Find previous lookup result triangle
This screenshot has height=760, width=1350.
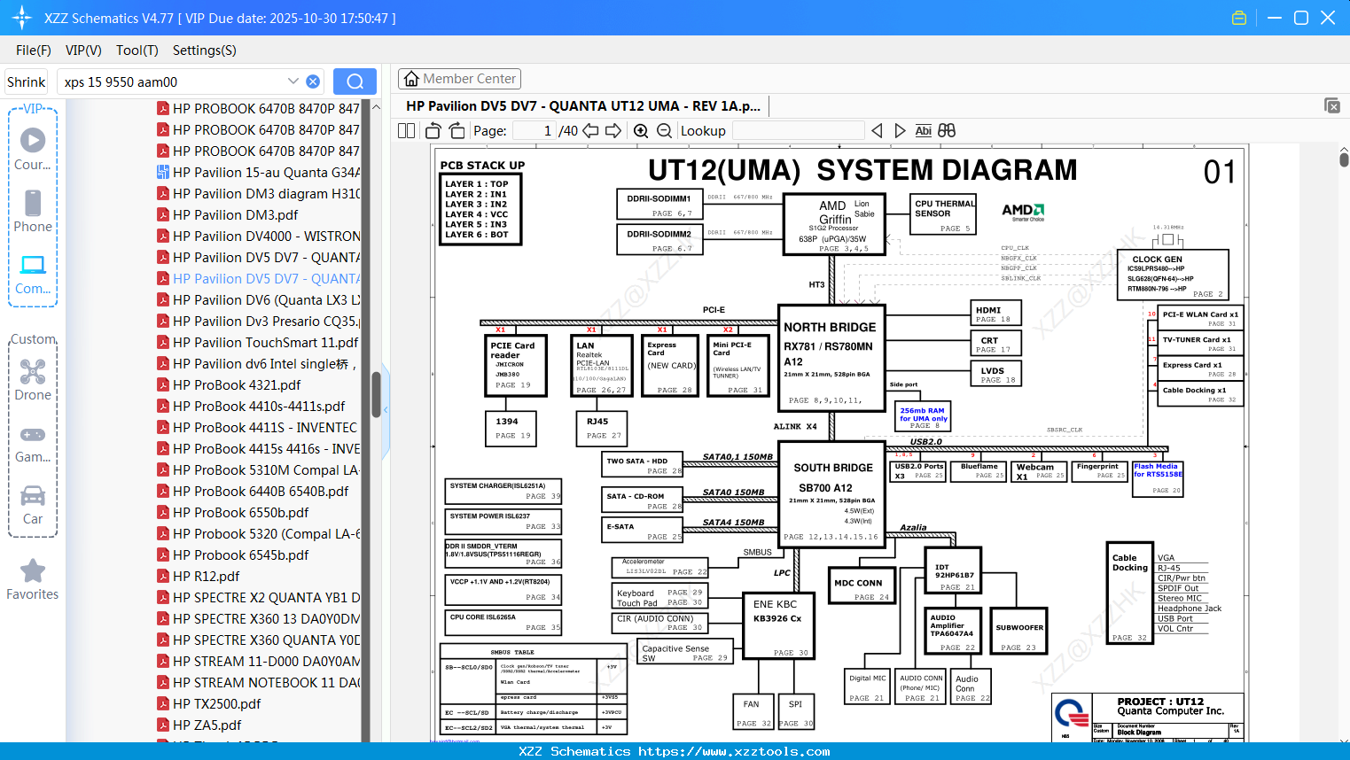coord(877,130)
